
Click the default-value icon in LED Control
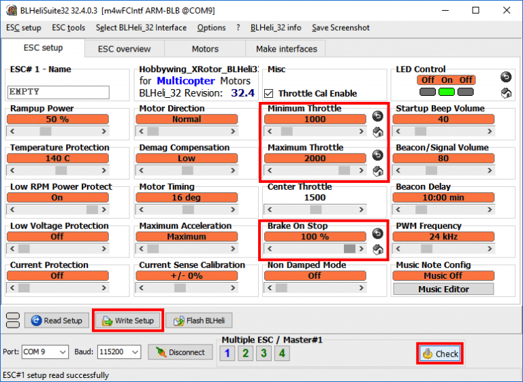coord(505,93)
